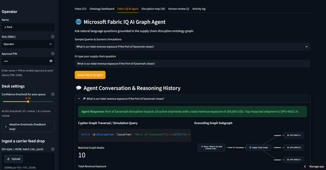Click the Desk settings heading
The image size is (326, 170).
(x=13, y=86)
